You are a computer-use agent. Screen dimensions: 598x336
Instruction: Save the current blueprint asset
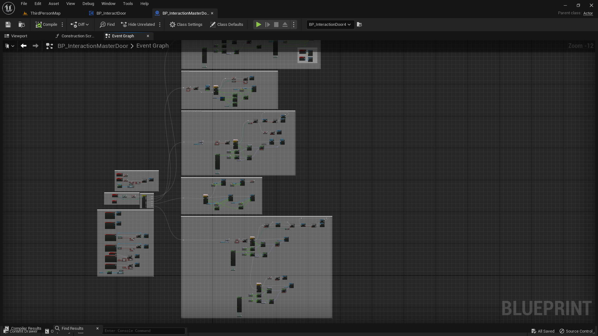(x=8, y=24)
